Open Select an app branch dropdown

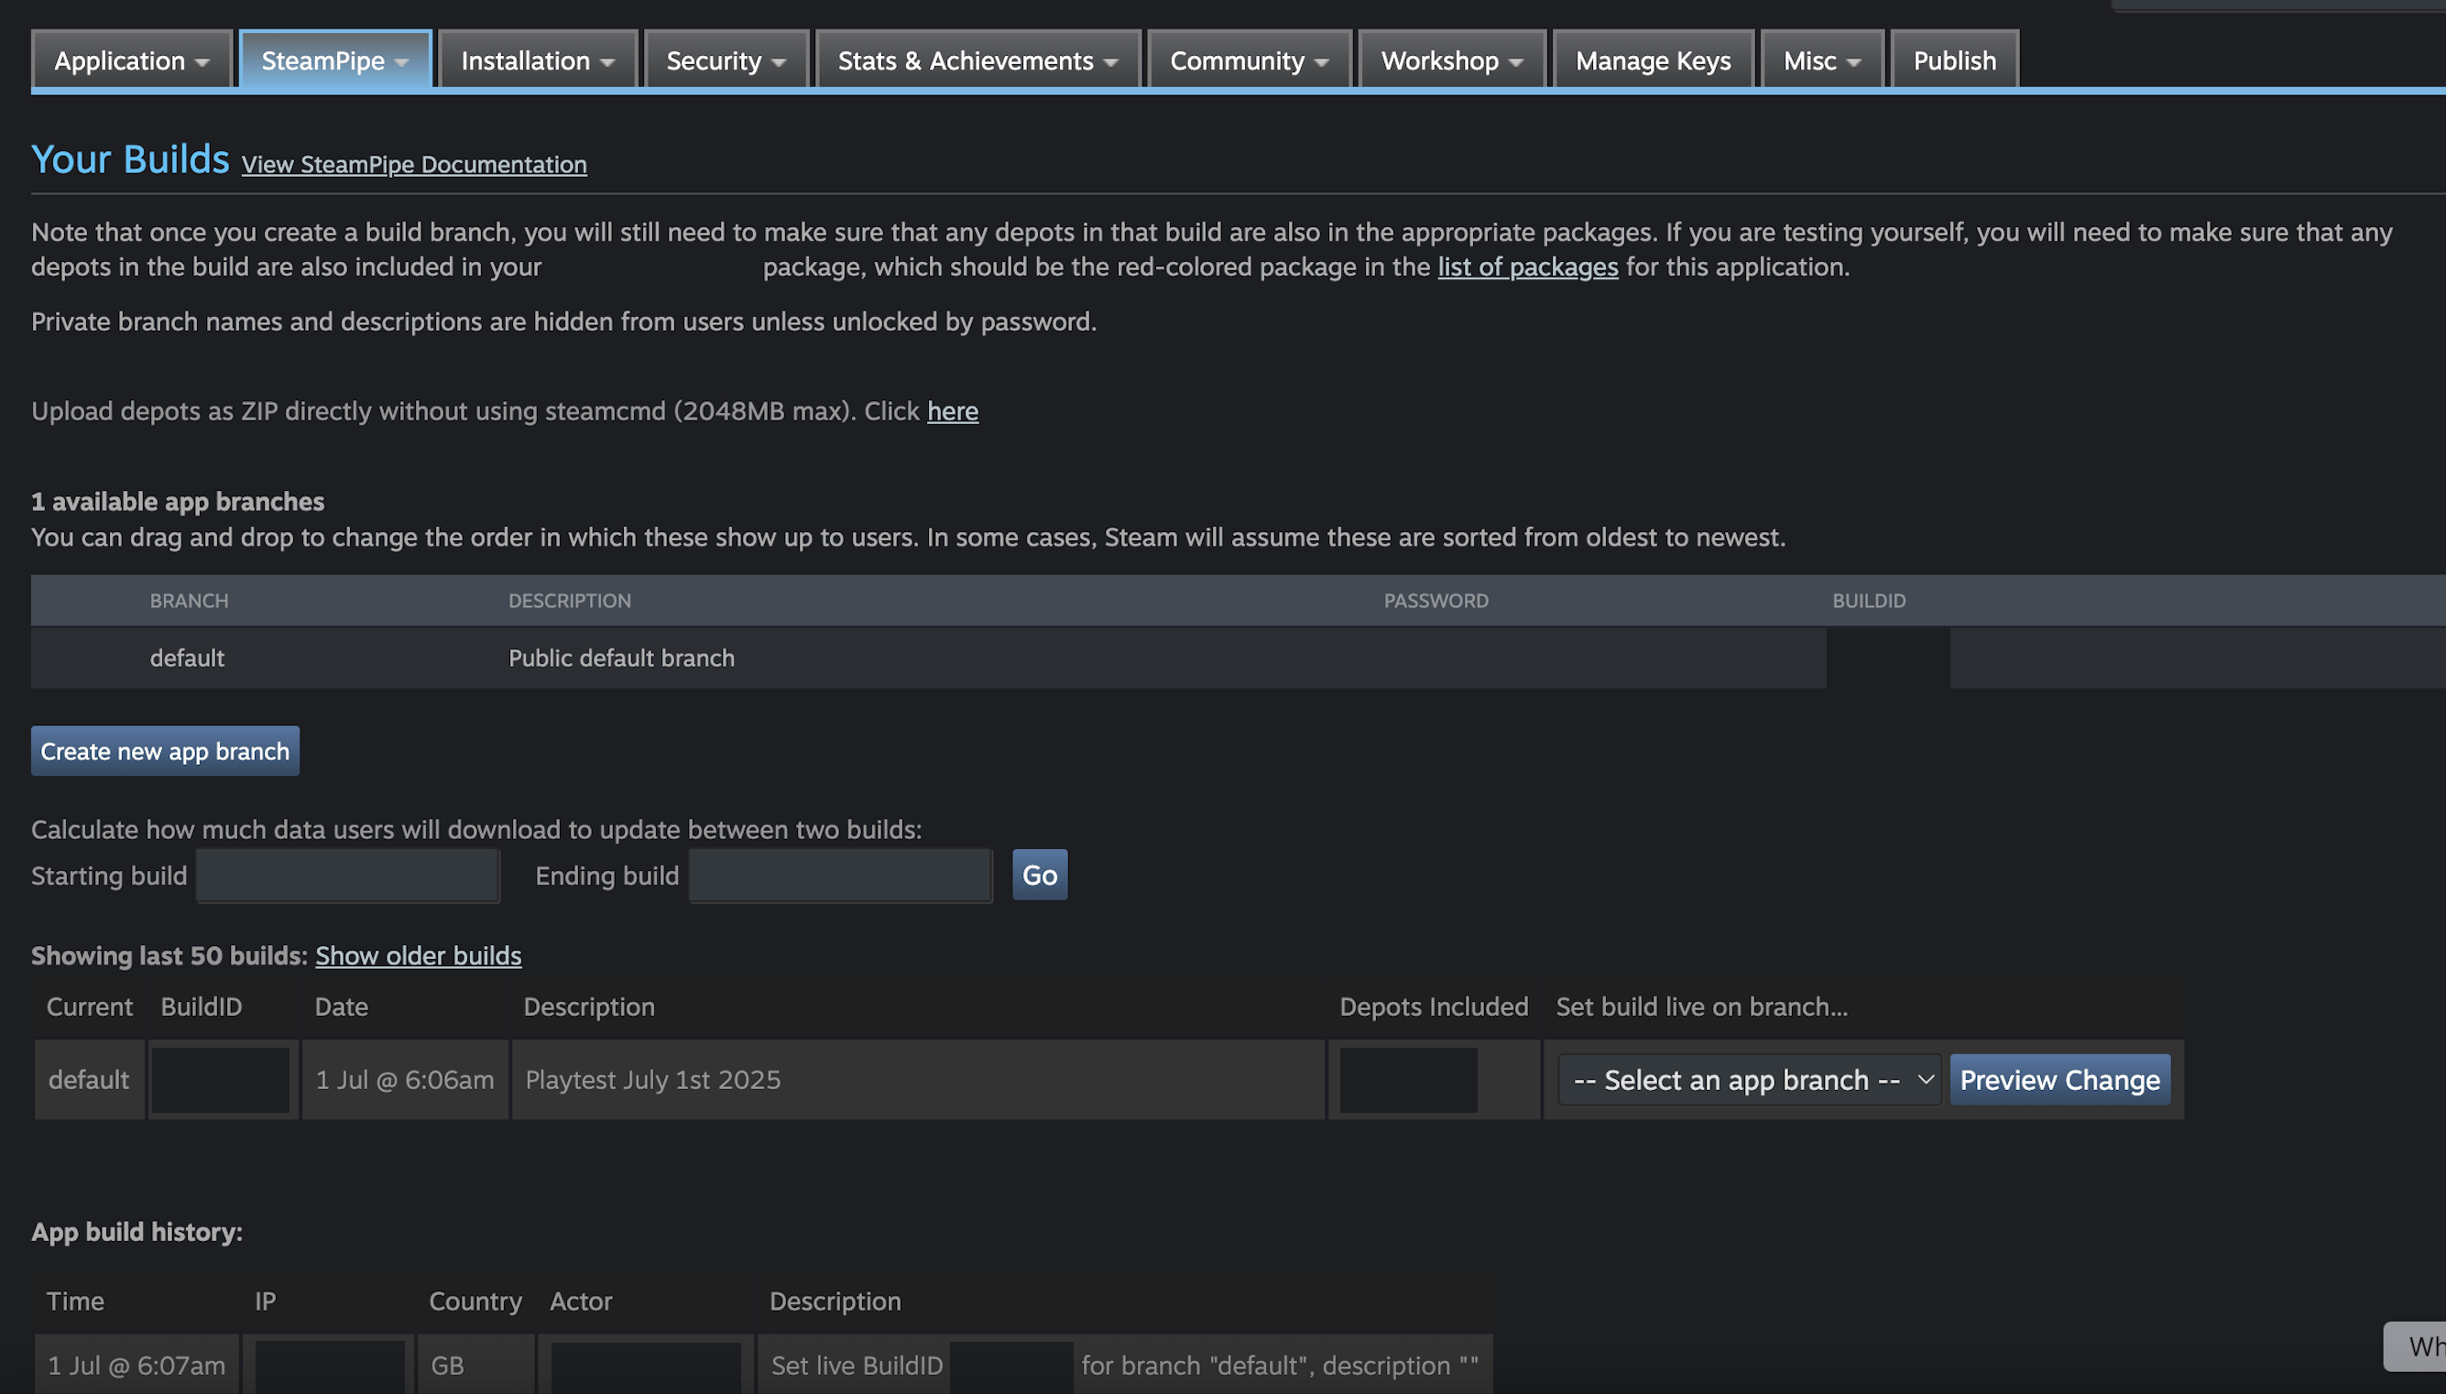point(1748,1080)
